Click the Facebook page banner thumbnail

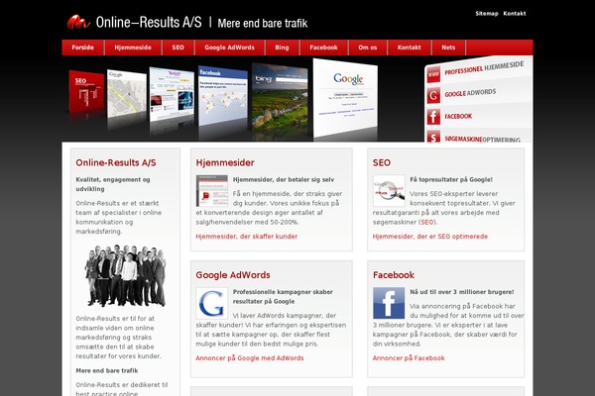pos(223,95)
